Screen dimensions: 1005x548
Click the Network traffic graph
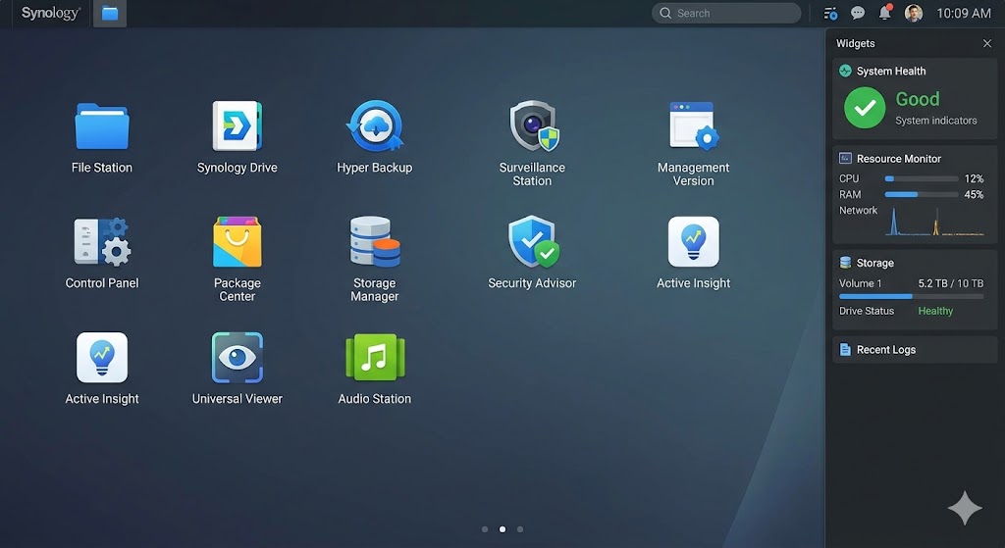[934, 222]
